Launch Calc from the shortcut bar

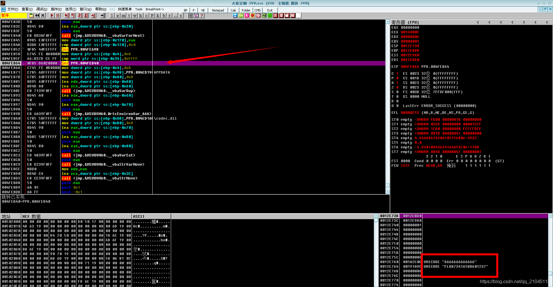point(233,10)
